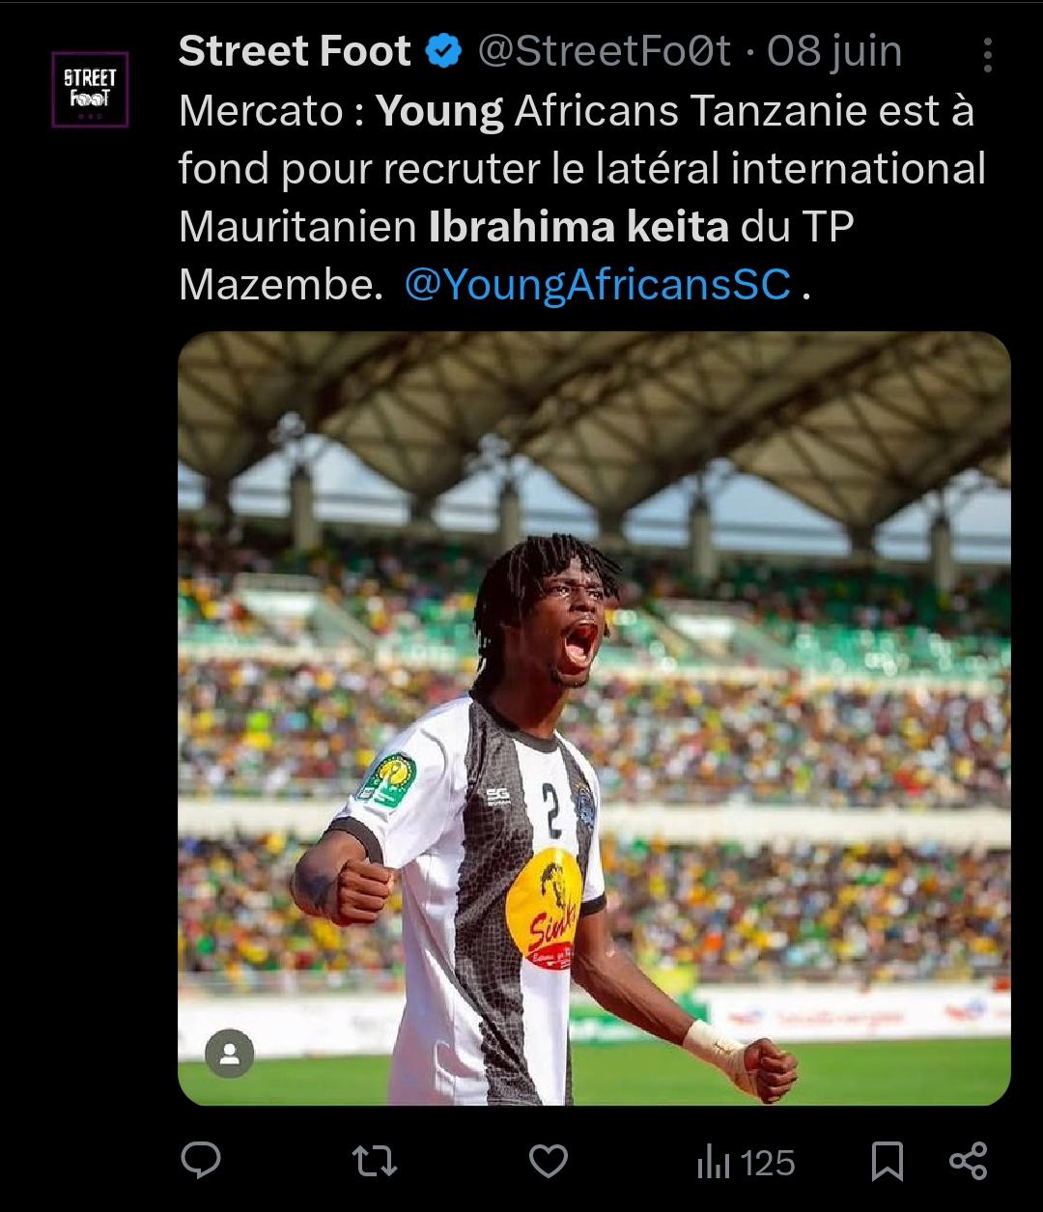This screenshot has height=1212, width=1043.
Task: Like the tweet with the heart icon
Action: [x=550, y=1161]
